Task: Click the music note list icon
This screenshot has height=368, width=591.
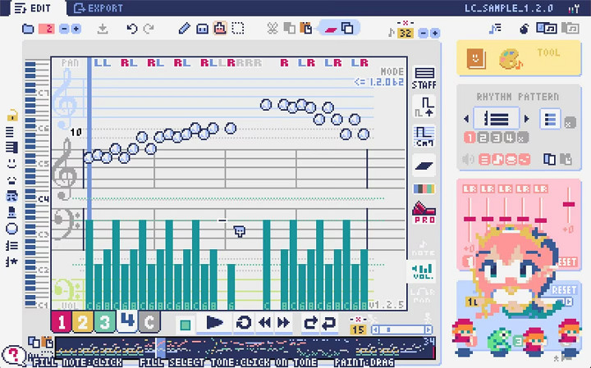Action: [494, 29]
